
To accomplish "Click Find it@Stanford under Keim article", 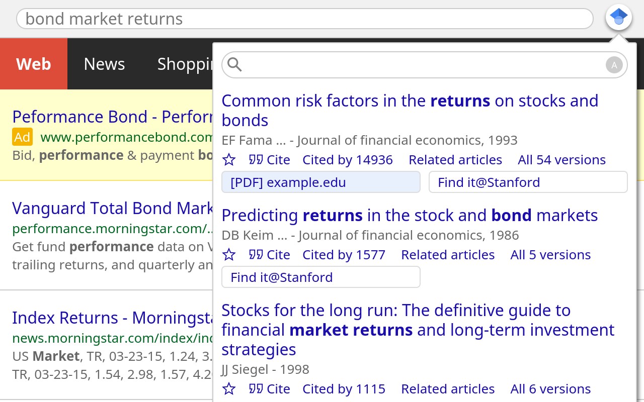I will coord(321,277).
